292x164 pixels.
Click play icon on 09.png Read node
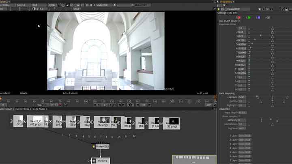[118, 123]
